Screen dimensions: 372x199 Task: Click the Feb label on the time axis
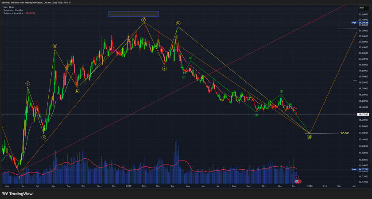tap(325, 187)
